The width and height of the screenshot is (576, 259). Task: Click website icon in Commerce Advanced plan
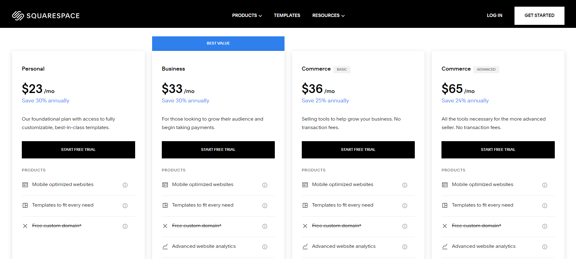click(x=445, y=185)
